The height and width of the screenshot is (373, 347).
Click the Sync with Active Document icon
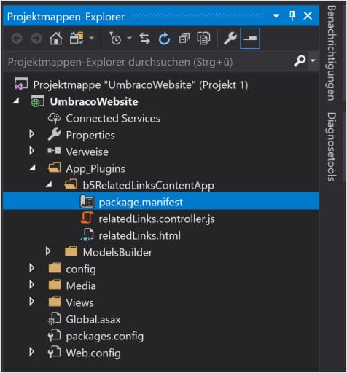point(144,39)
